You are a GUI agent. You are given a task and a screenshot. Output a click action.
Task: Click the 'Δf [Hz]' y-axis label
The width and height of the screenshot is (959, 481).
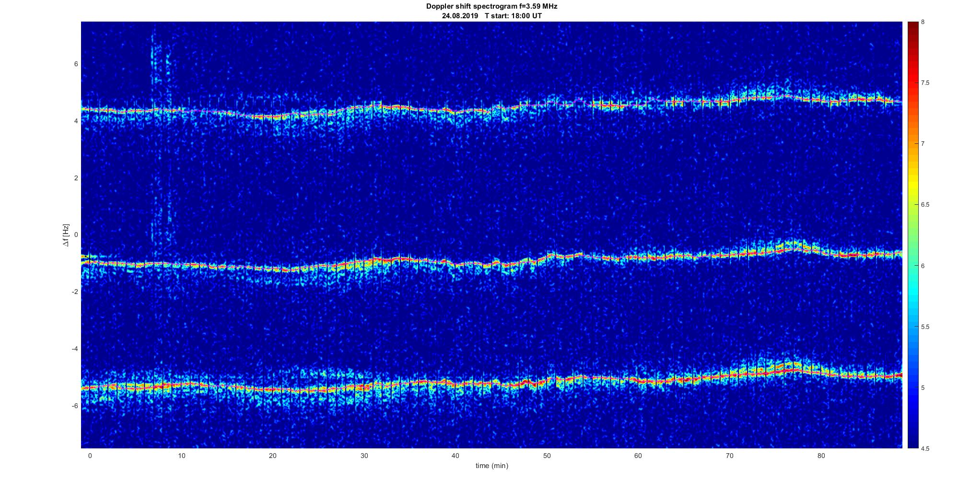pyautogui.click(x=66, y=235)
